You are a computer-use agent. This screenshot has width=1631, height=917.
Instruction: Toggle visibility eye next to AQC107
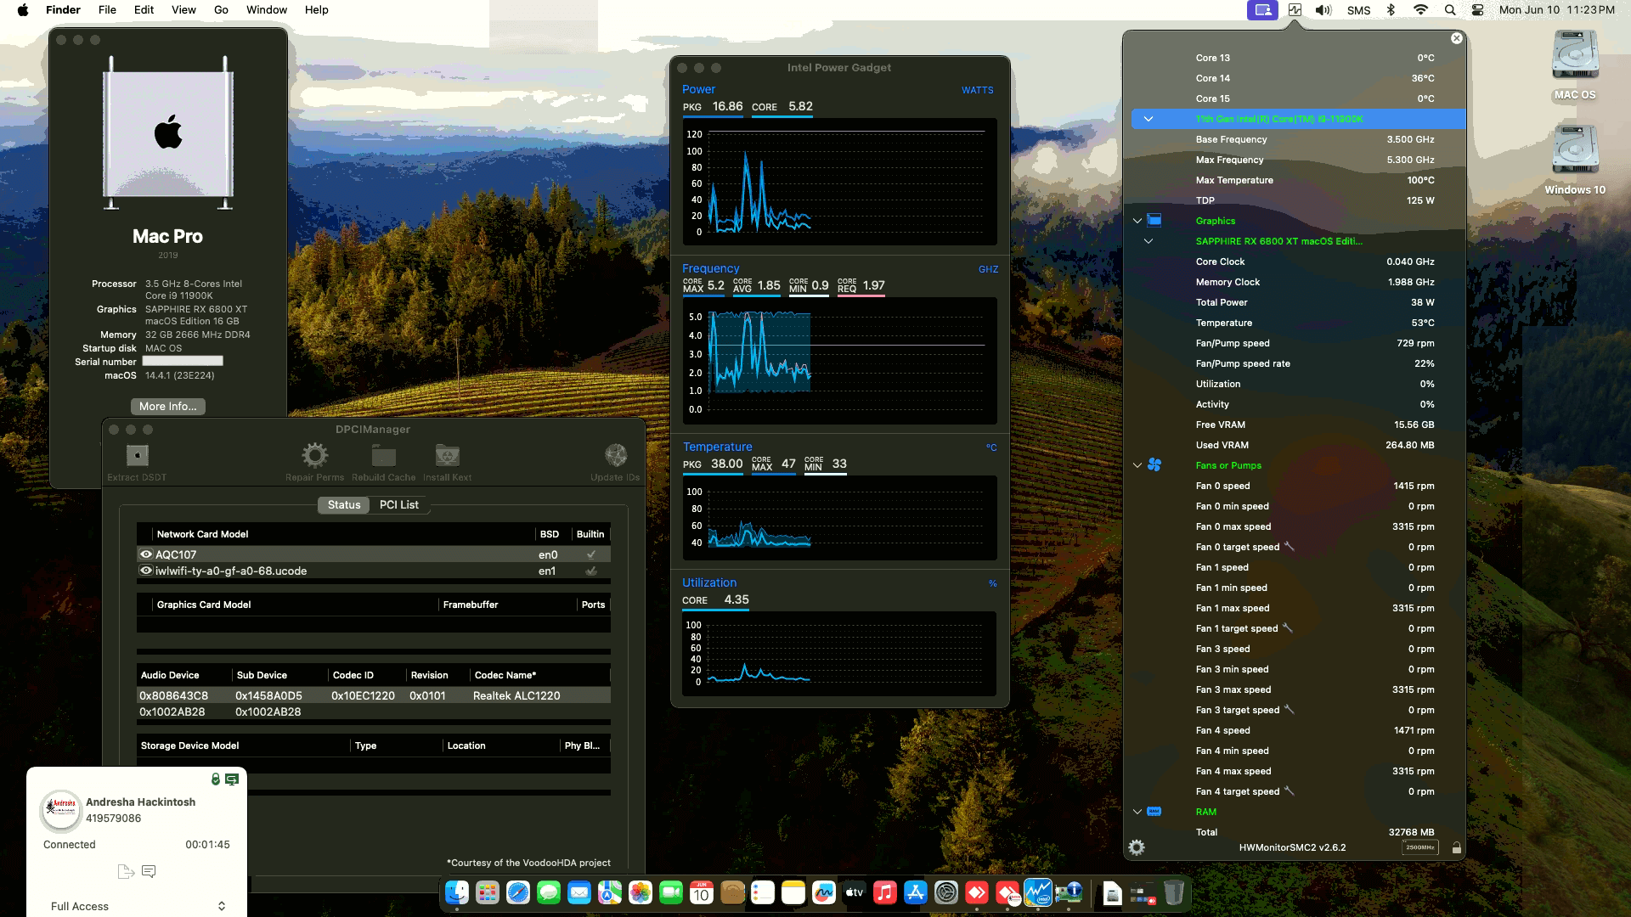point(145,554)
